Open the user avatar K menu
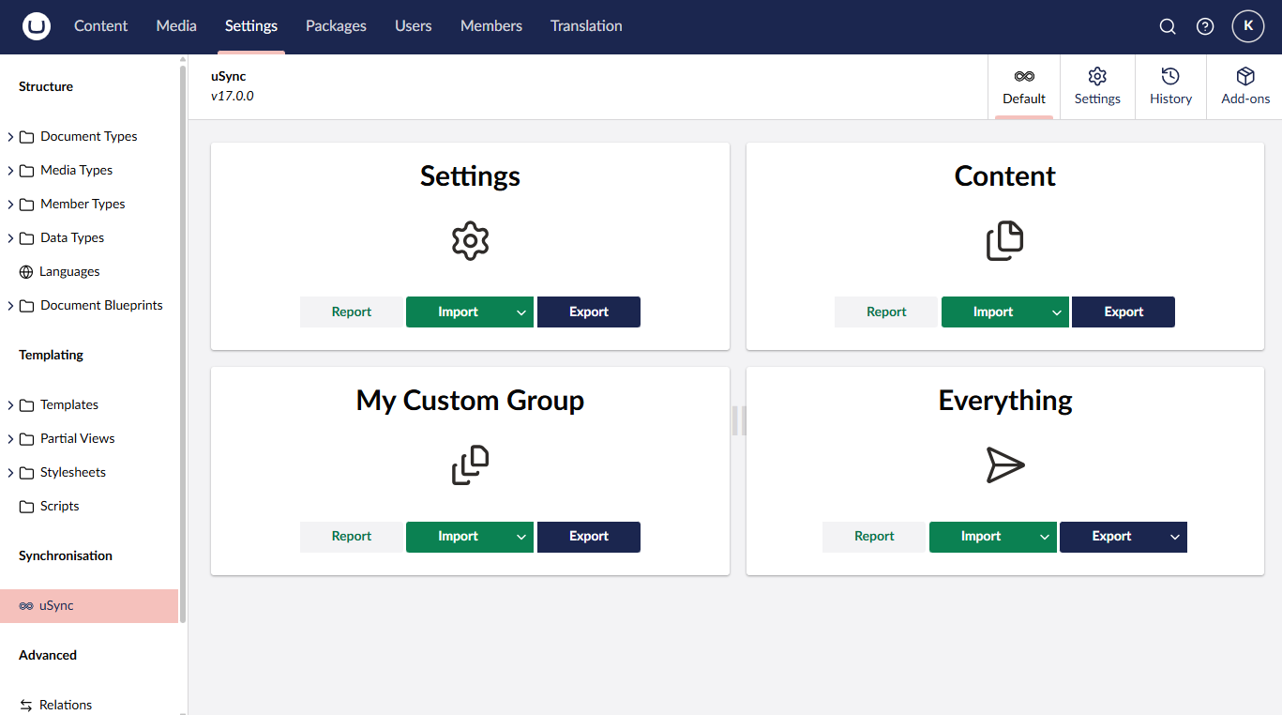 tap(1248, 26)
